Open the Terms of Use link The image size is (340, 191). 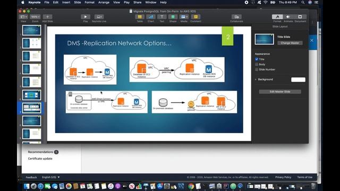pyautogui.click(x=305, y=177)
